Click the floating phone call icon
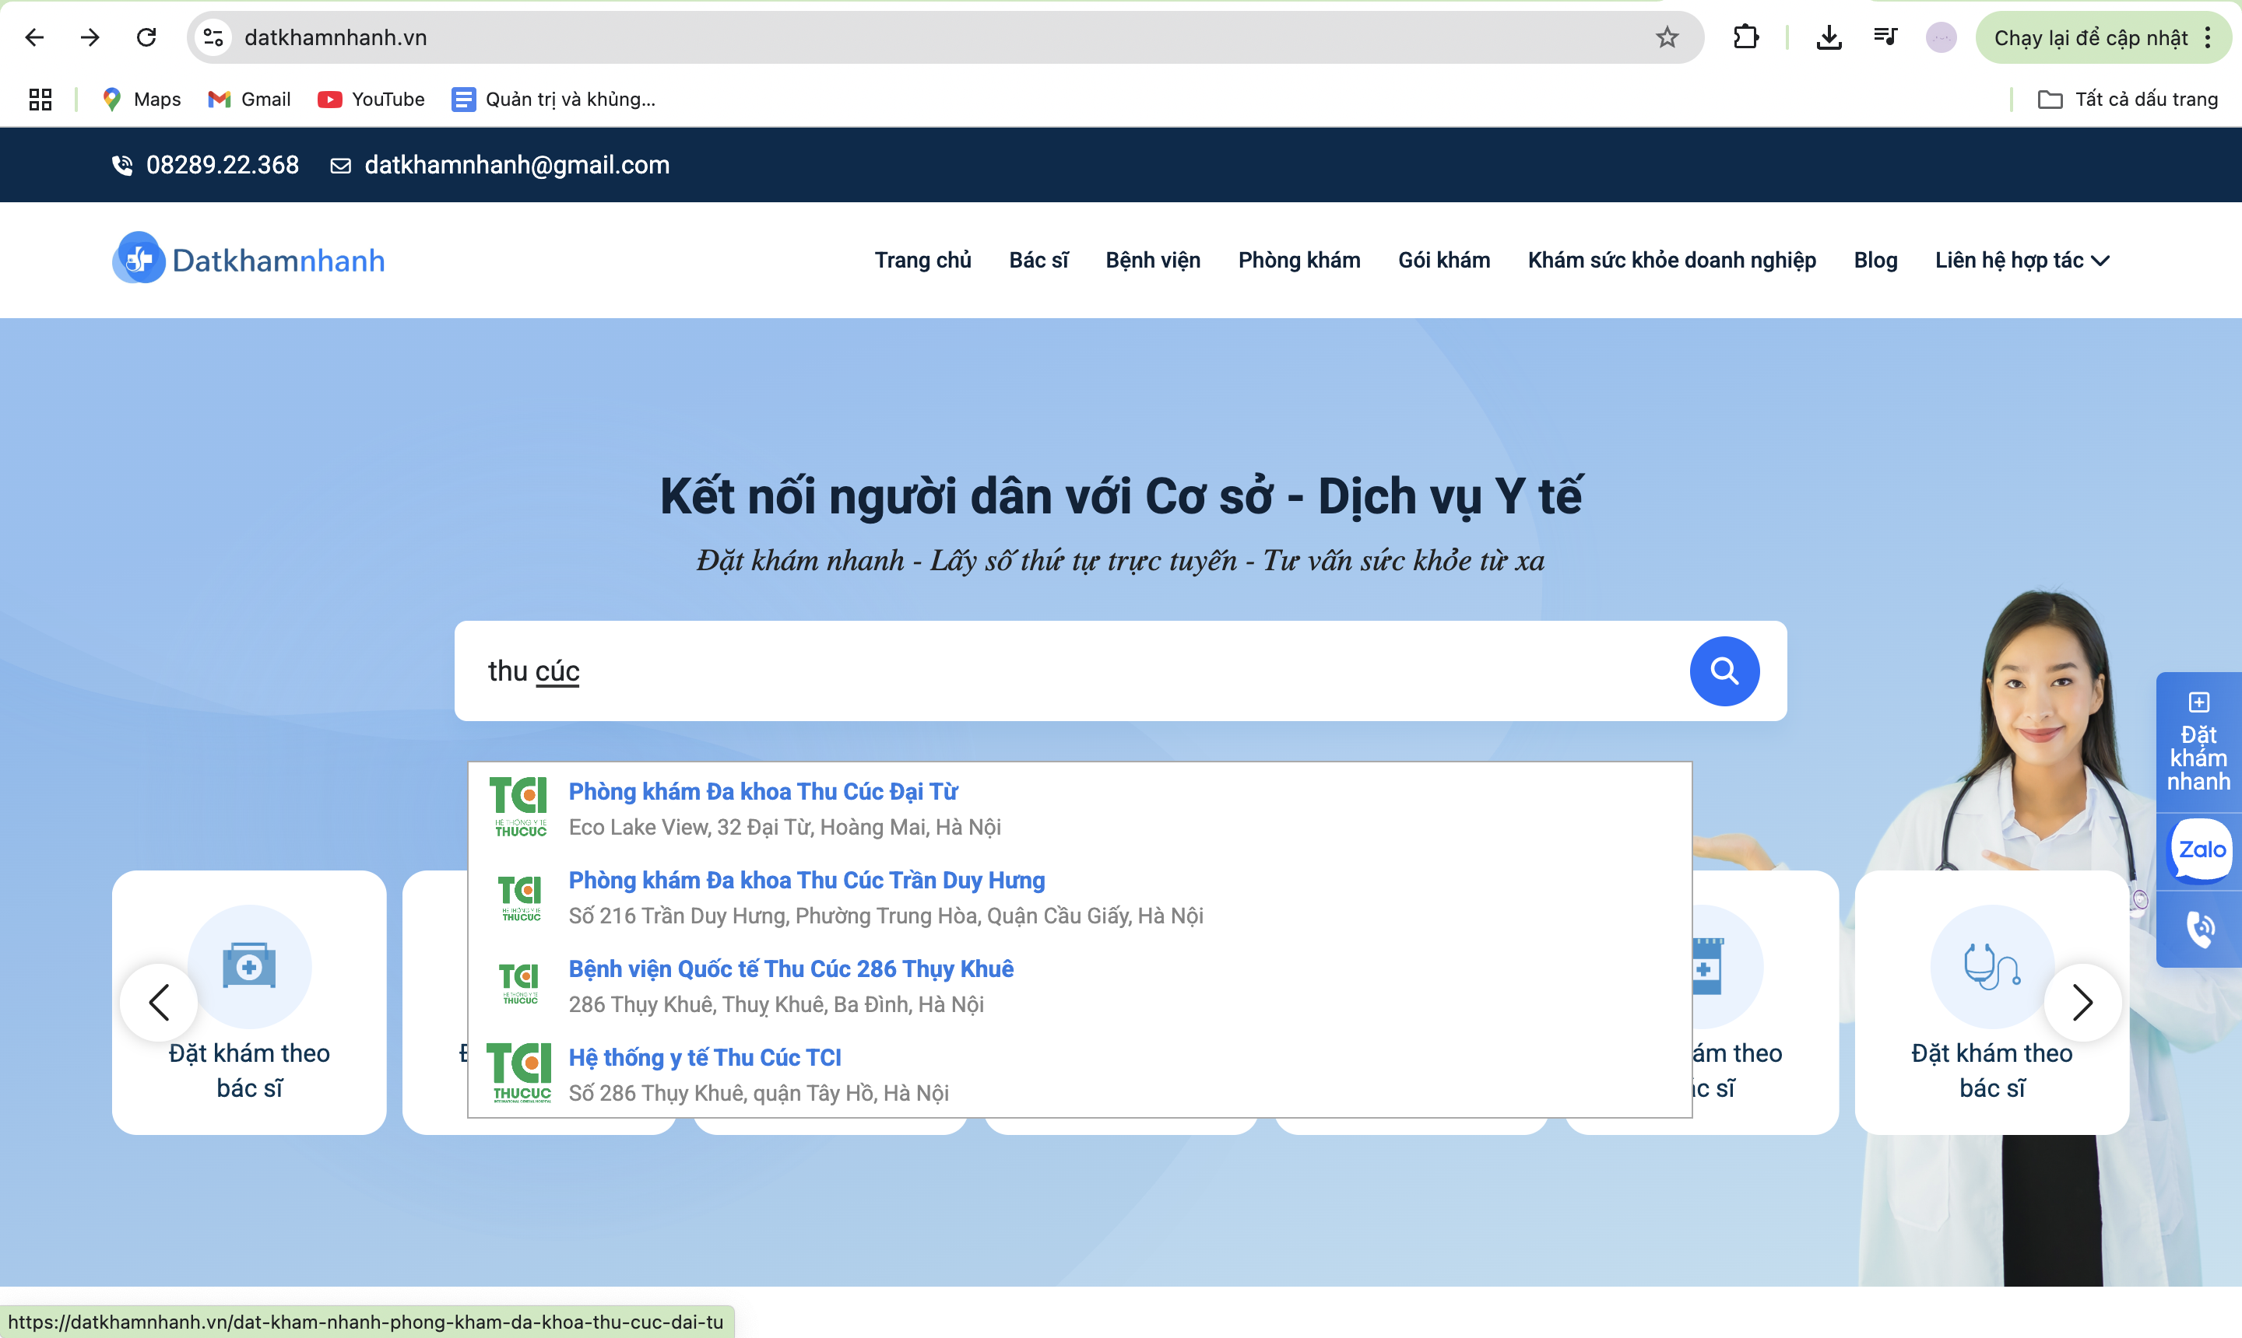 (2202, 929)
